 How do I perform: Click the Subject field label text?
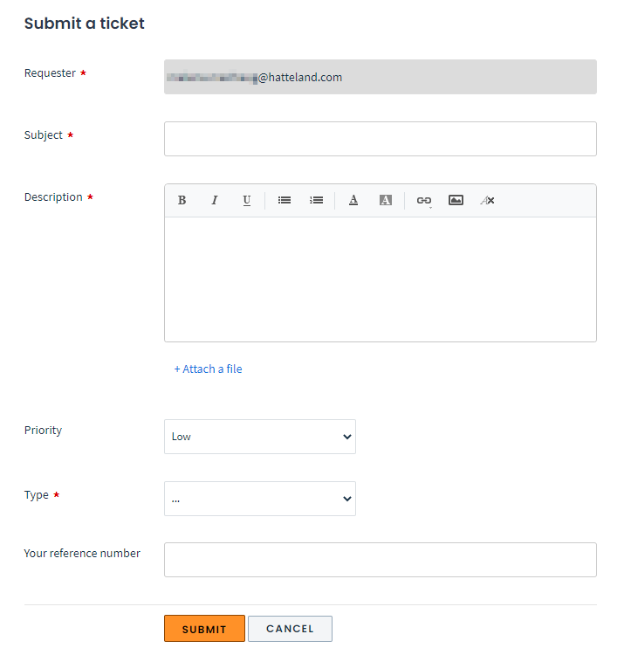(x=44, y=135)
